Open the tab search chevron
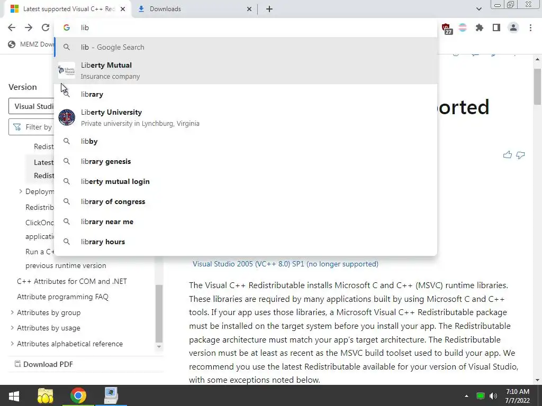Image resolution: width=542 pixels, height=406 pixels. click(478, 9)
